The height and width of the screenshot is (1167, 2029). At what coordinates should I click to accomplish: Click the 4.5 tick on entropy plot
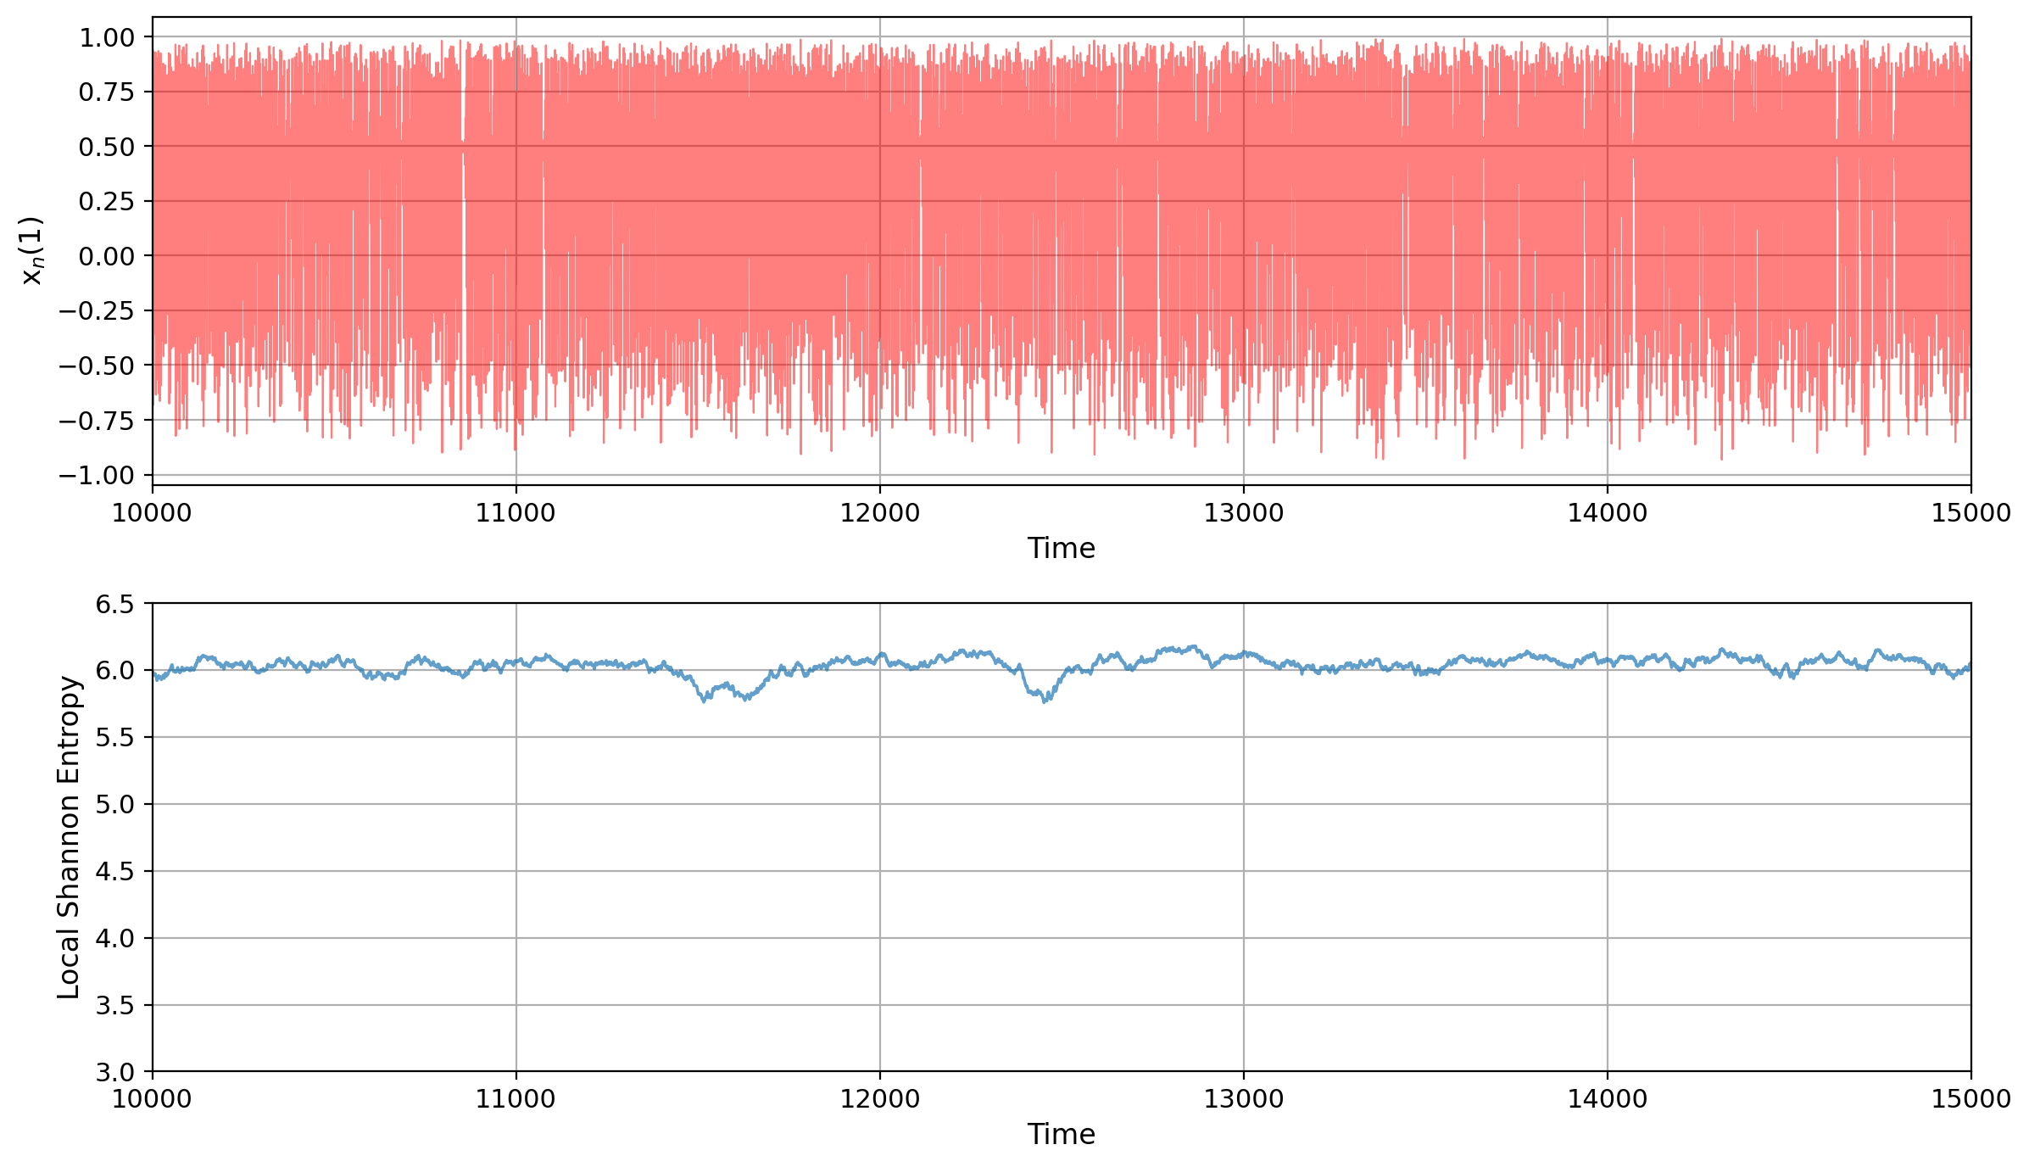point(114,872)
